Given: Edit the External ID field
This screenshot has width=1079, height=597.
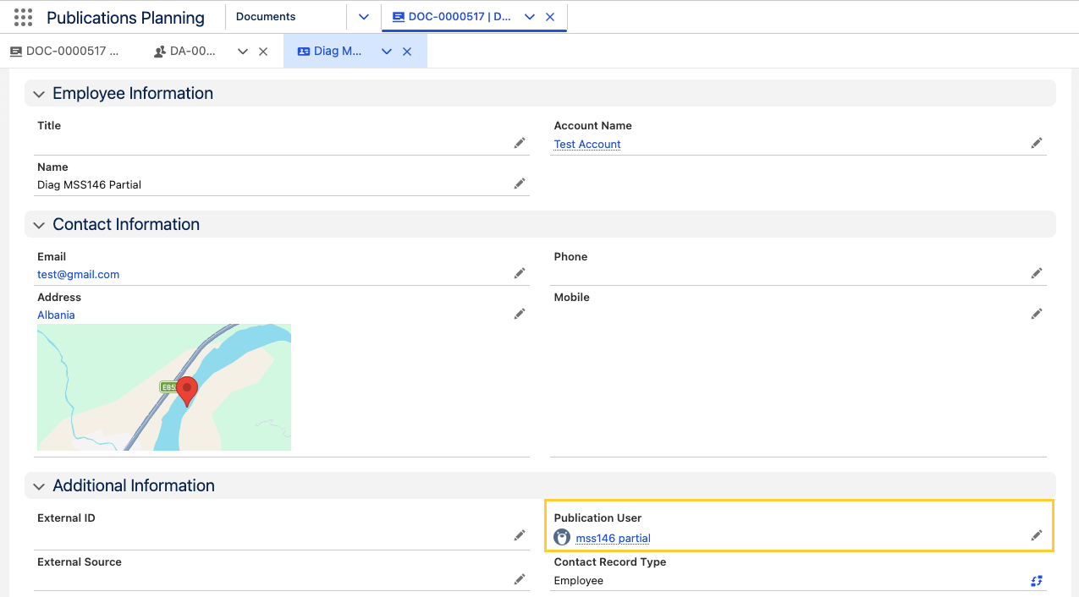Looking at the screenshot, I should coord(520,535).
